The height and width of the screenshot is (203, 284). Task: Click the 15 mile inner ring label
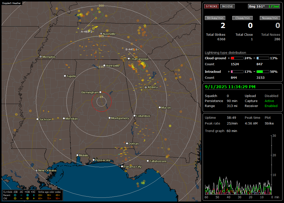[101, 97]
